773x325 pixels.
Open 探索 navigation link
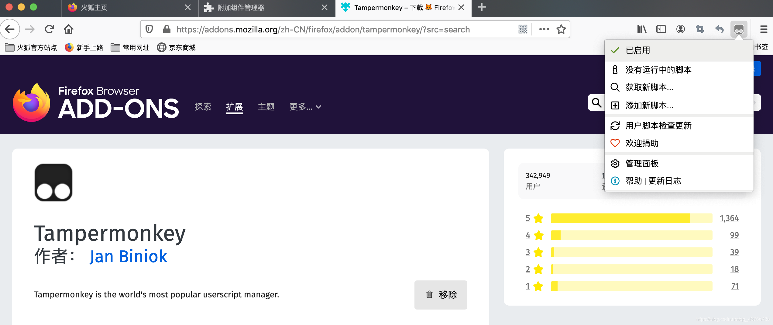coord(203,107)
